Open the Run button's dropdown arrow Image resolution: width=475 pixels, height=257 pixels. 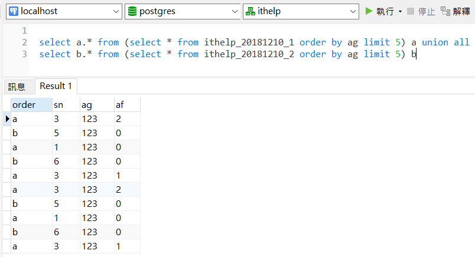tap(400, 11)
